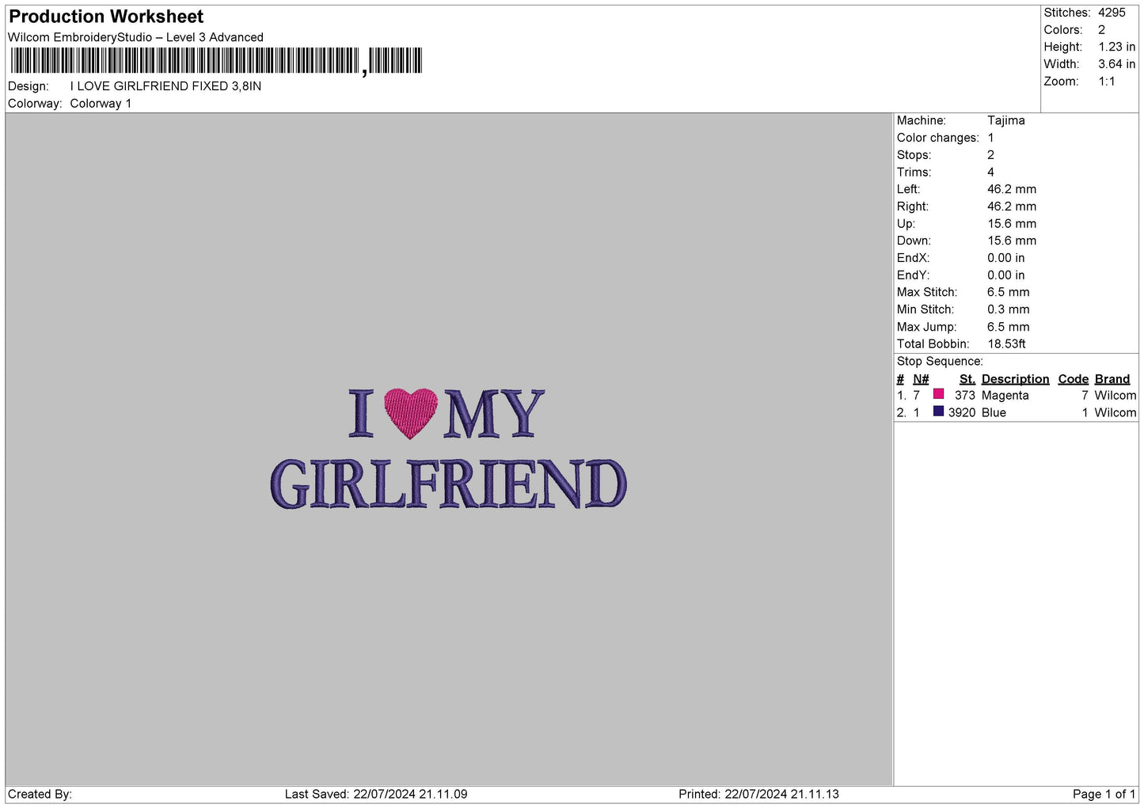Click the Created By label in the footer

tap(40, 795)
